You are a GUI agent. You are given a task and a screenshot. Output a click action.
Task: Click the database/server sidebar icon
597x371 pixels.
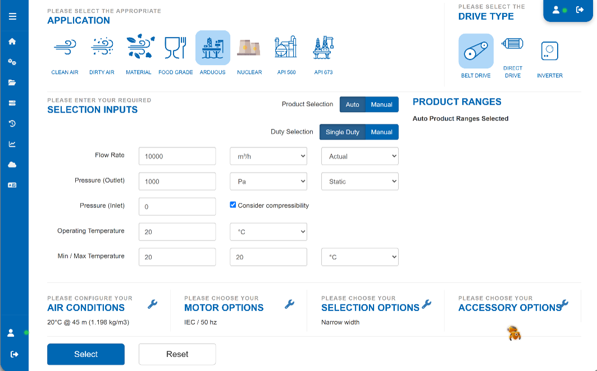coord(12,103)
